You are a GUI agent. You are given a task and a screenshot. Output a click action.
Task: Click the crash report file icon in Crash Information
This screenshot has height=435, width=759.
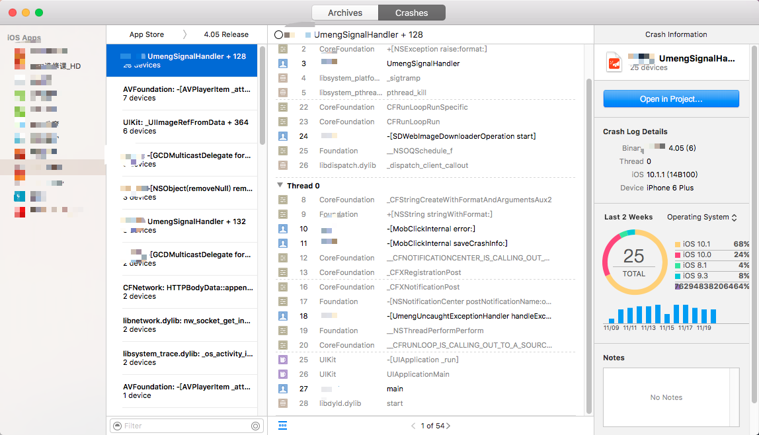(x=614, y=63)
